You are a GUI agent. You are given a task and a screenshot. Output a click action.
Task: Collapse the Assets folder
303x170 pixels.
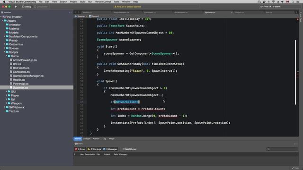3,21
